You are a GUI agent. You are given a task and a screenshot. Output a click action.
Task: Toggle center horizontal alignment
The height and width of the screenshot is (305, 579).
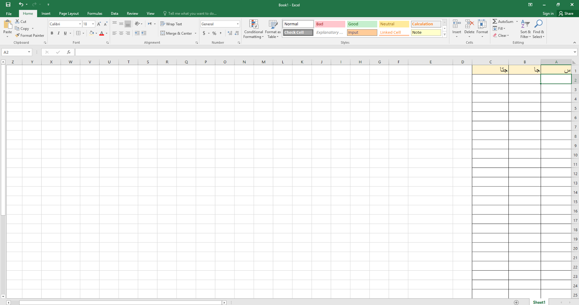coord(121,33)
